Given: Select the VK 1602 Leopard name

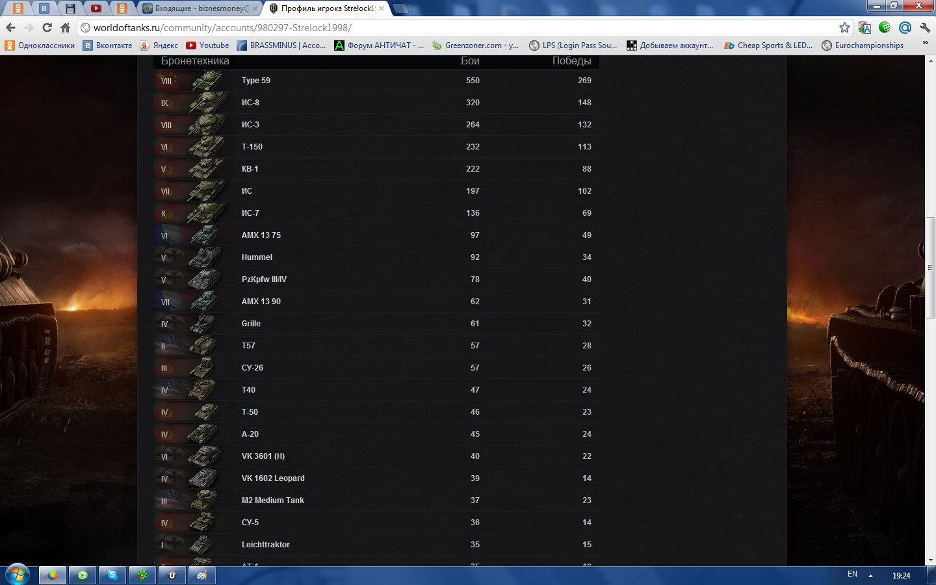Looking at the screenshot, I should click(273, 478).
